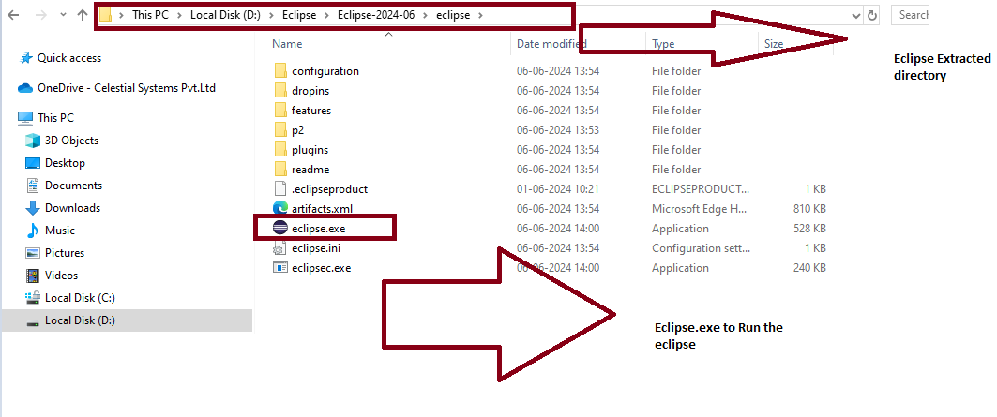
Task: Click the 528 KB size value
Action: [x=809, y=229]
